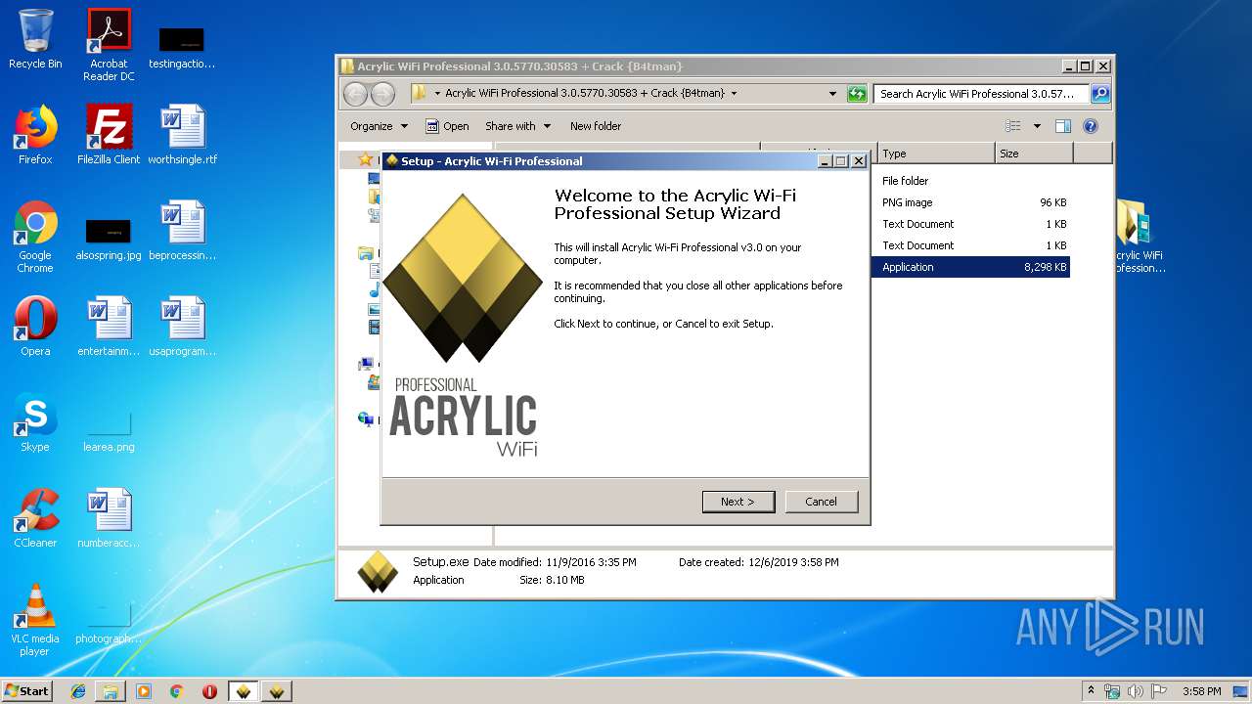Click the volume icon in system tray
Viewport: 1252px width, 704px height.
(1135, 691)
